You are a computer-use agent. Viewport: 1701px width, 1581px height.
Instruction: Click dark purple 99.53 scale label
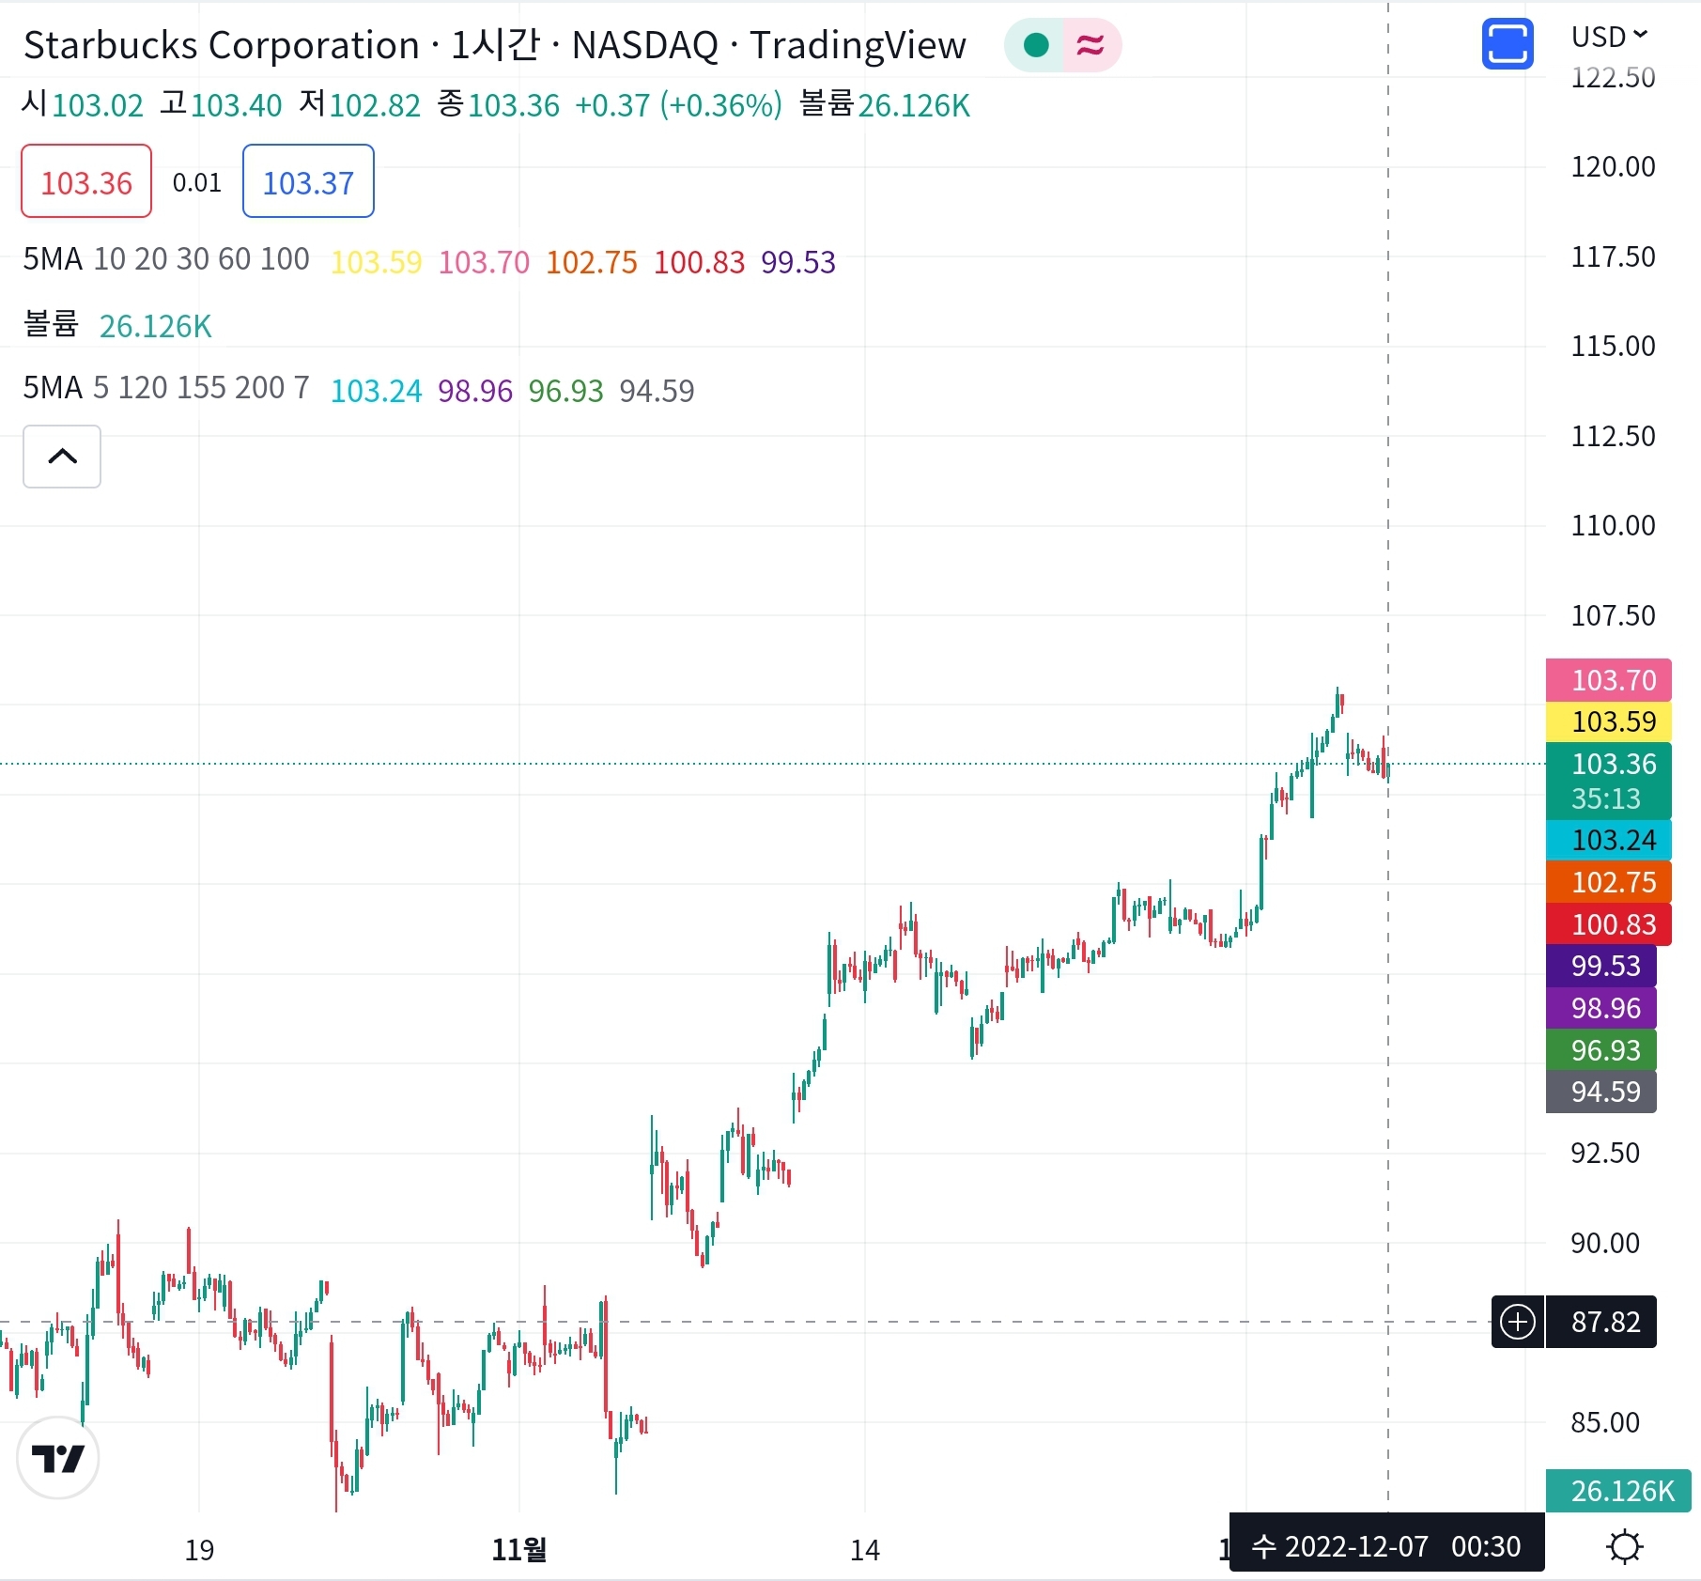1601,966
